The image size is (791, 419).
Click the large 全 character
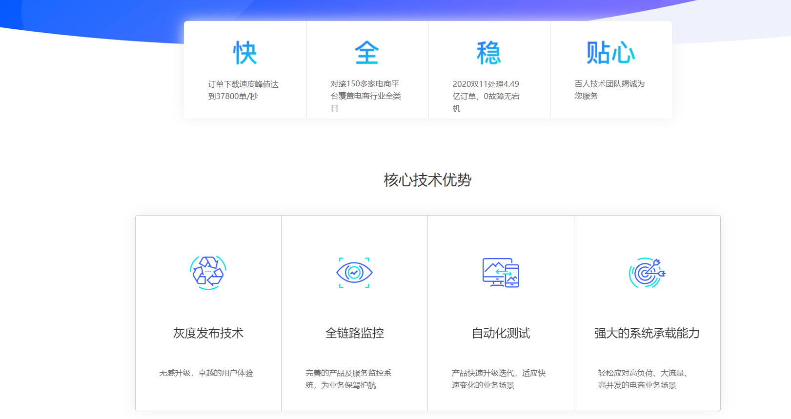coord(367,53)
